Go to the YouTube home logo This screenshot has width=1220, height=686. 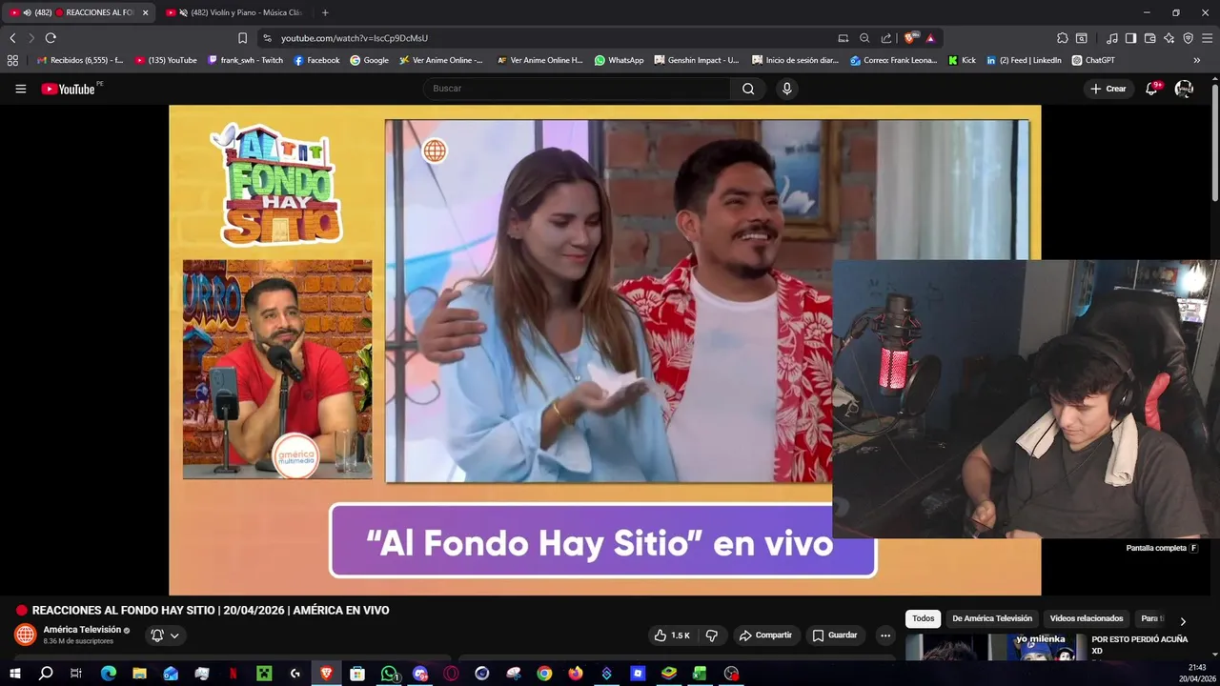(x=69, y=89)
